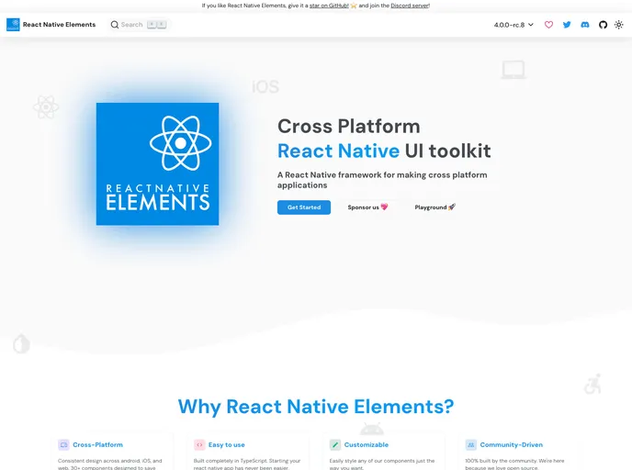Follow the 'Discord server' banner link
The image size is (632, 470).
[x=410, y=6]
